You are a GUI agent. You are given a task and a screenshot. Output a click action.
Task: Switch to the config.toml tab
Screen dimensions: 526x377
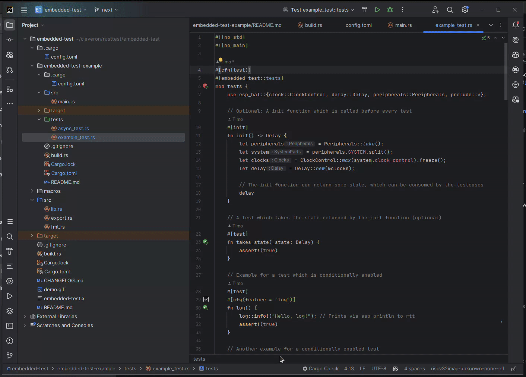[359, 25]
